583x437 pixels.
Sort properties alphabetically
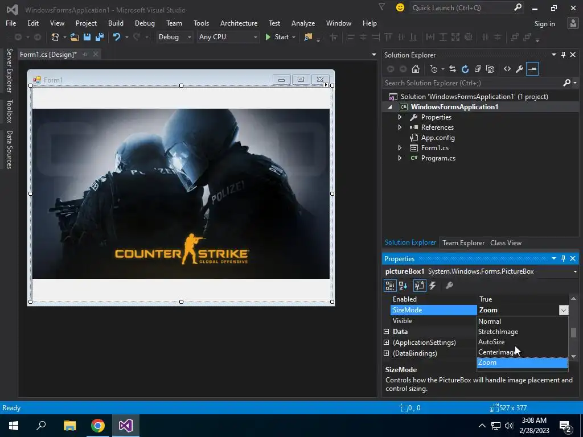click(x=404, y=286)
